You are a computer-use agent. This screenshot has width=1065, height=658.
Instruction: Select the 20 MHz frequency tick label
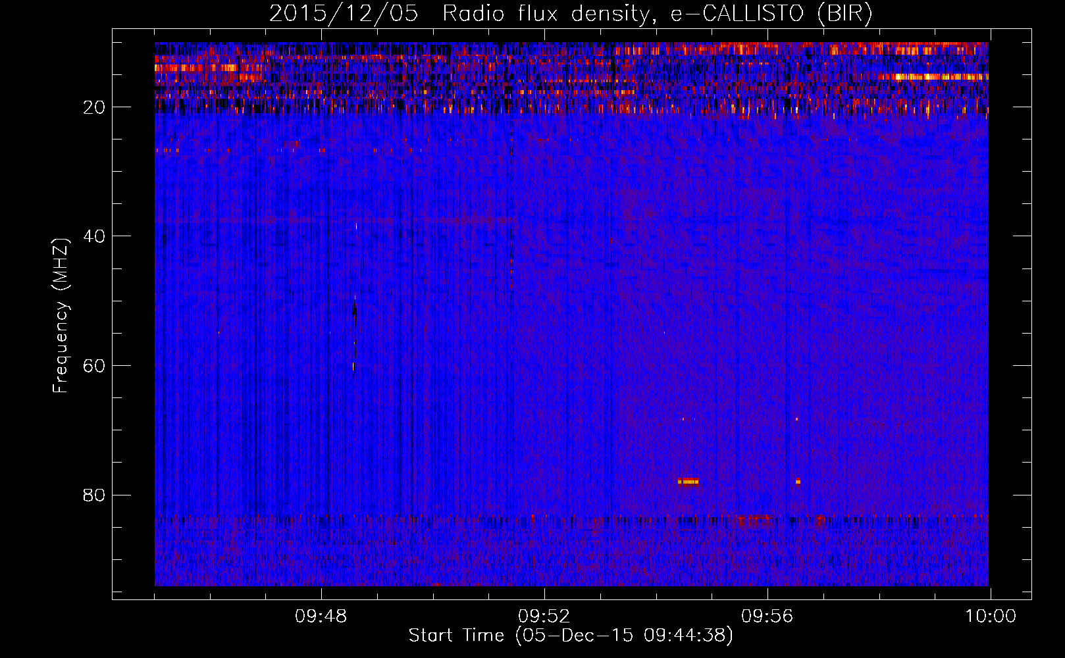(x=95, y=107)
